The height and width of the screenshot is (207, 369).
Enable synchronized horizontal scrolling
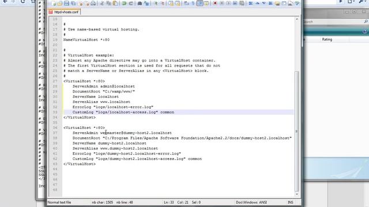click(178, 3)
